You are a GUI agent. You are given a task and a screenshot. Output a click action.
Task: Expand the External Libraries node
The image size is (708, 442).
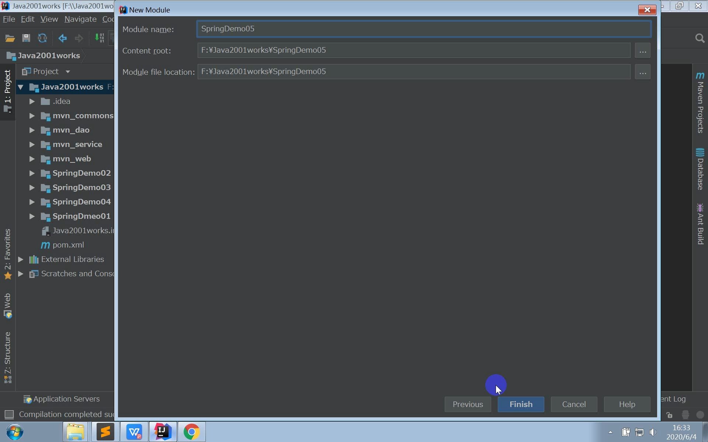21,259
